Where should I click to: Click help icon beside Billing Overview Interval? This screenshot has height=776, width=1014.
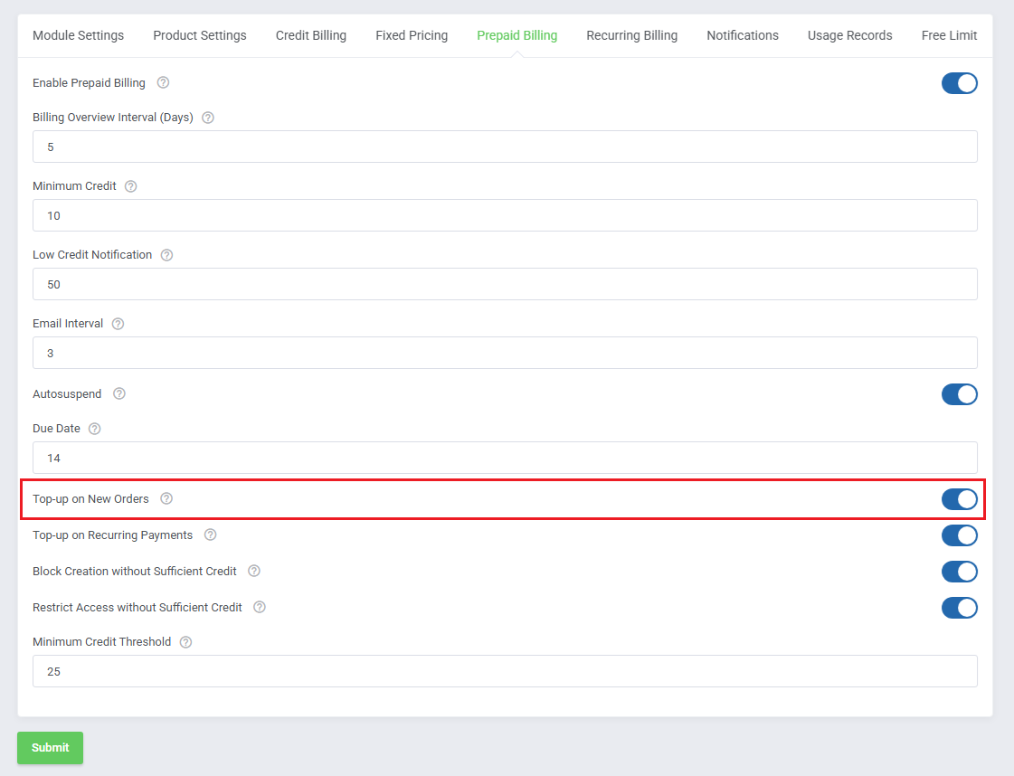[208, 118]
